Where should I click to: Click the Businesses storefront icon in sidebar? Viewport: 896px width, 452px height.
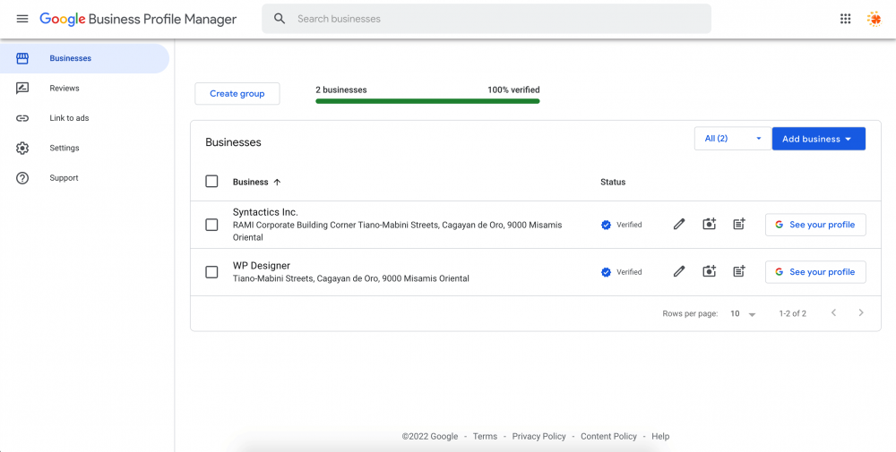click(x=22, y=58)
